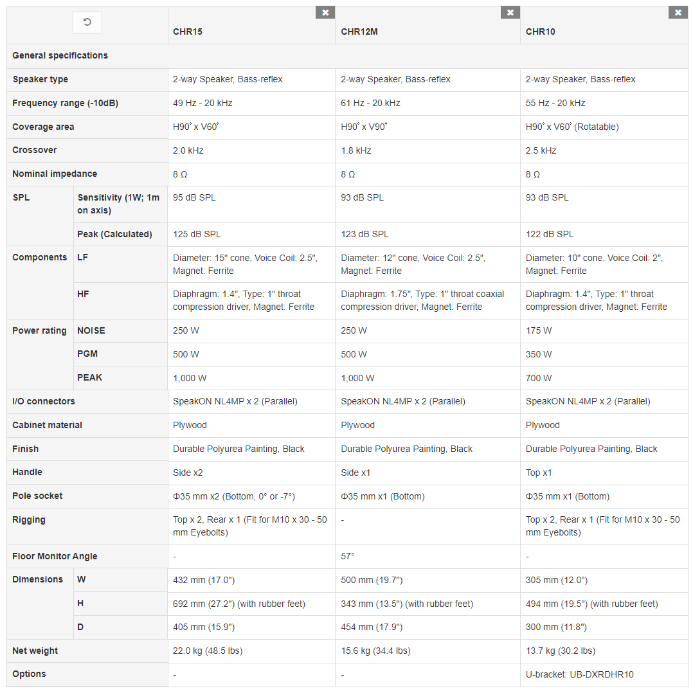Select the Coverage area row label
Image resolution: width=693 pixels, height=693 pixels.
point(43,127)
